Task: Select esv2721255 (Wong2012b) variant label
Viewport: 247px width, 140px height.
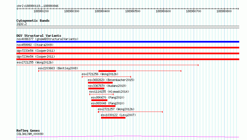Action: 35,62
